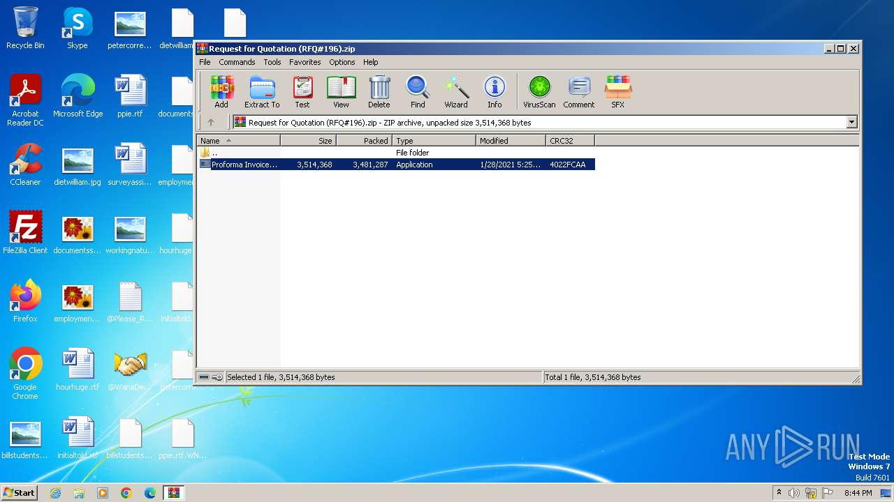Open the Recycle Bin desktop icon

(25, 29)
